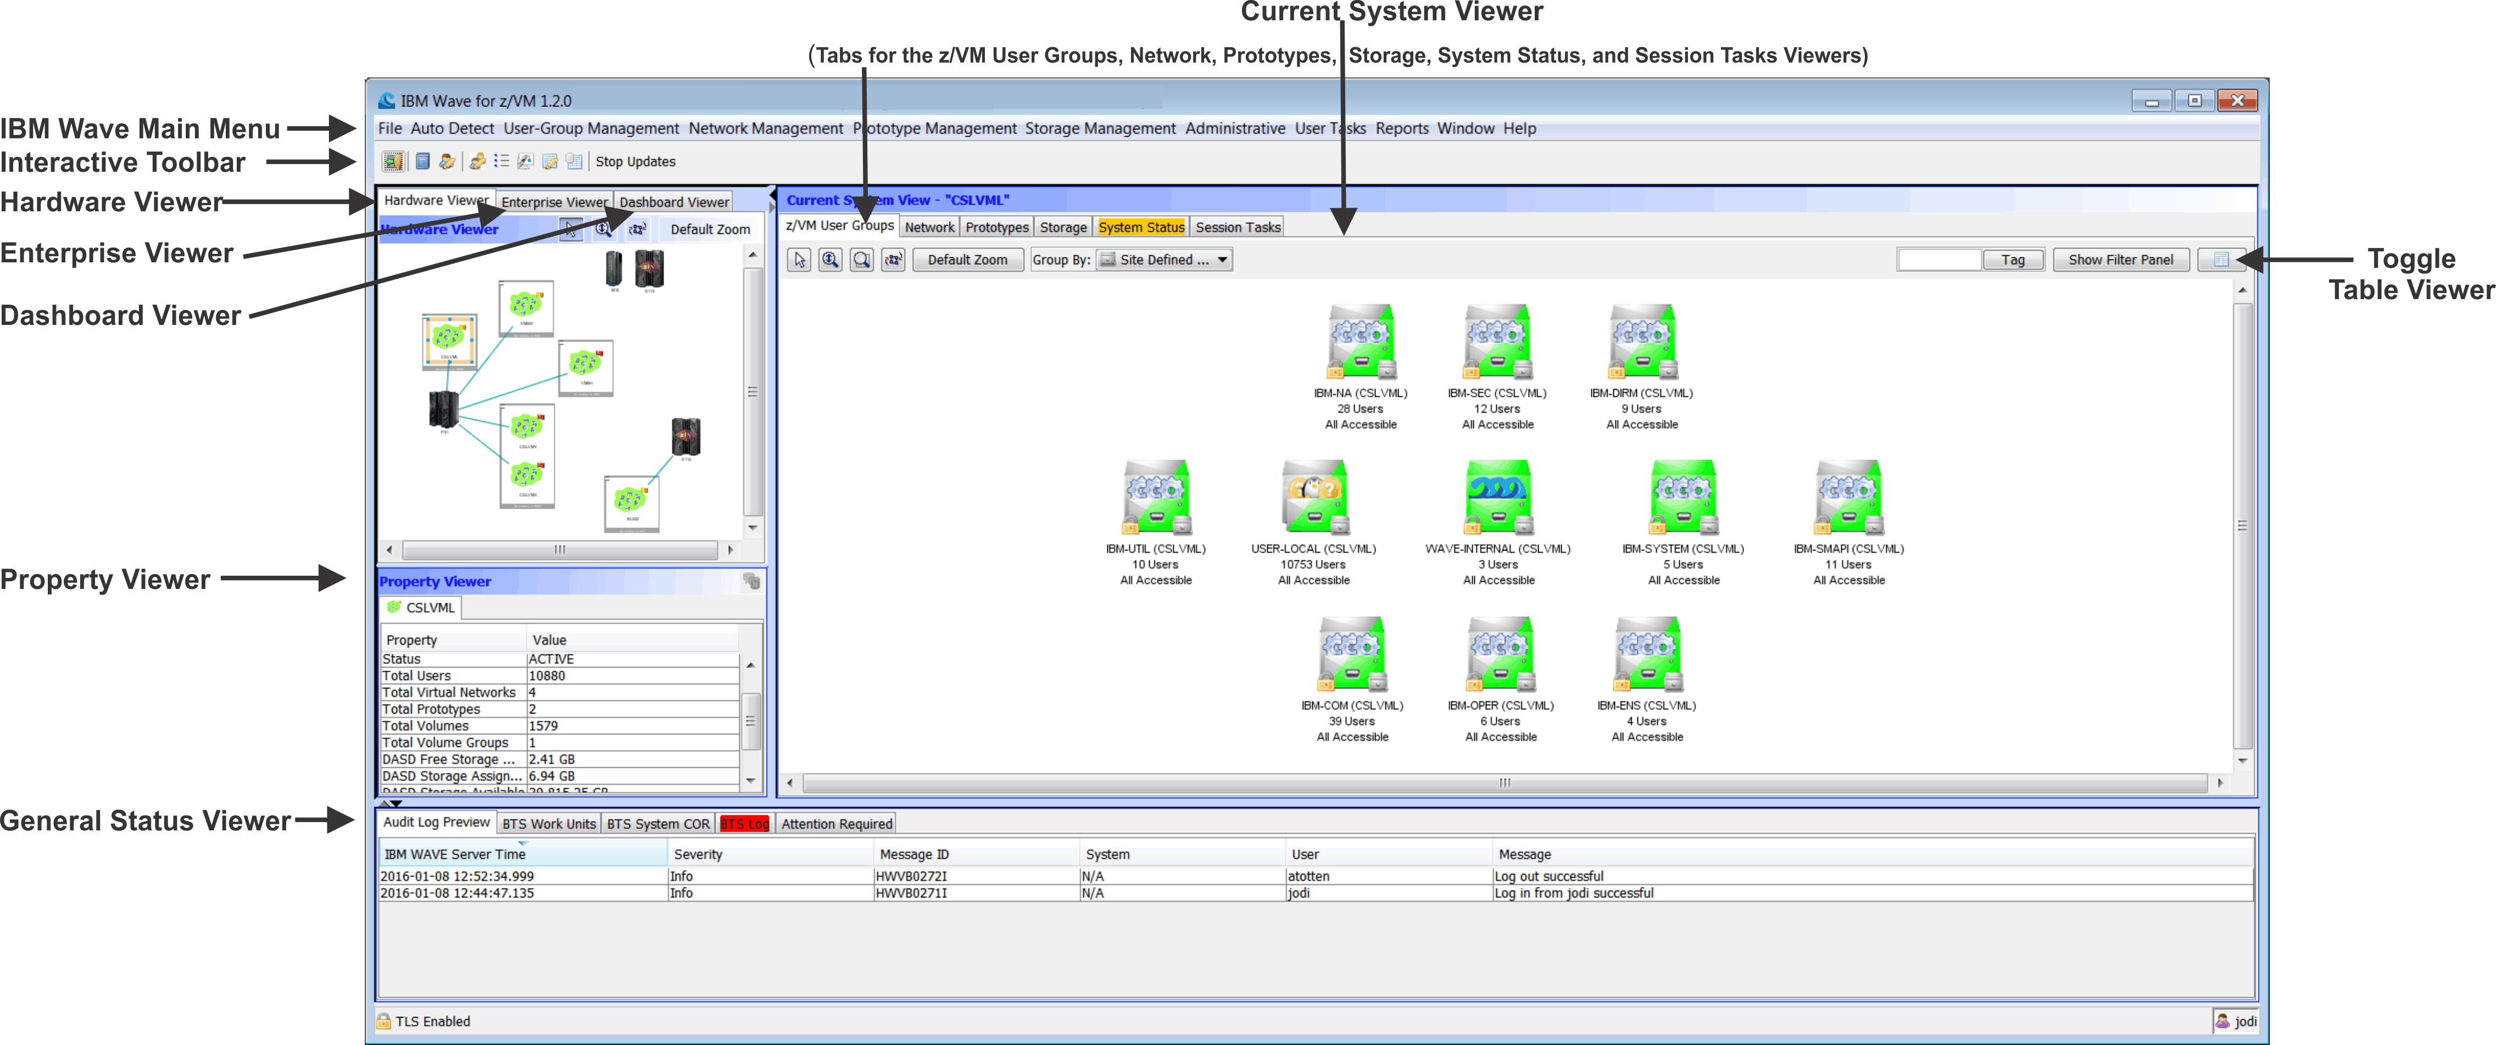Click the report book icon in the toolbar
The height and width of the screenshot is (1045, 2496).
pyautogui.click(x=422, y=162)
